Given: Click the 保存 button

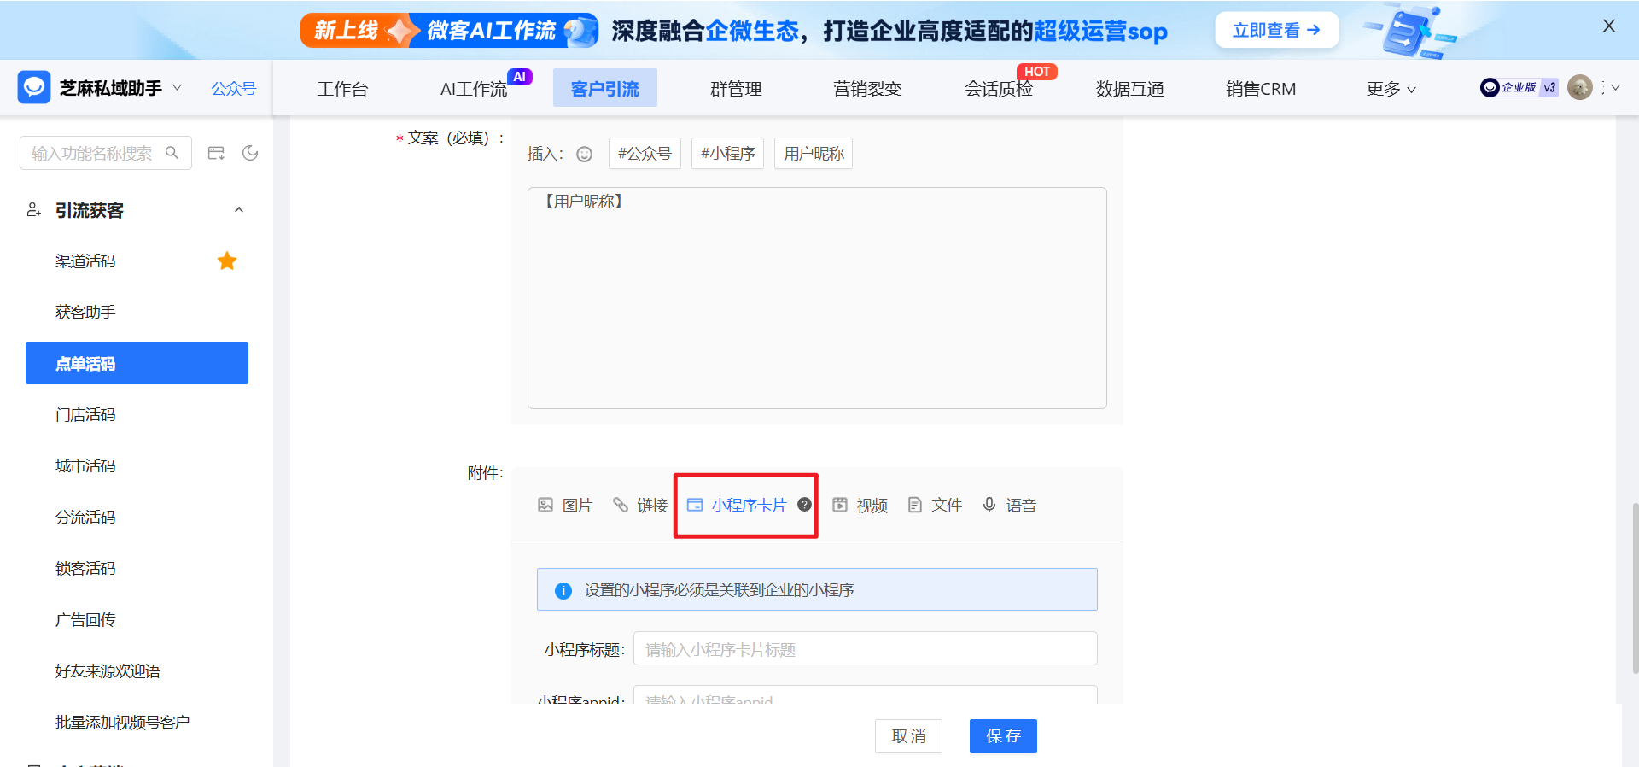Looking at the screenshot, I should (1003, 736).
